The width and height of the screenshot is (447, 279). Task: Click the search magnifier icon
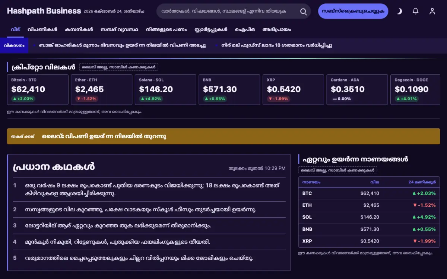(x=304, y=11)
